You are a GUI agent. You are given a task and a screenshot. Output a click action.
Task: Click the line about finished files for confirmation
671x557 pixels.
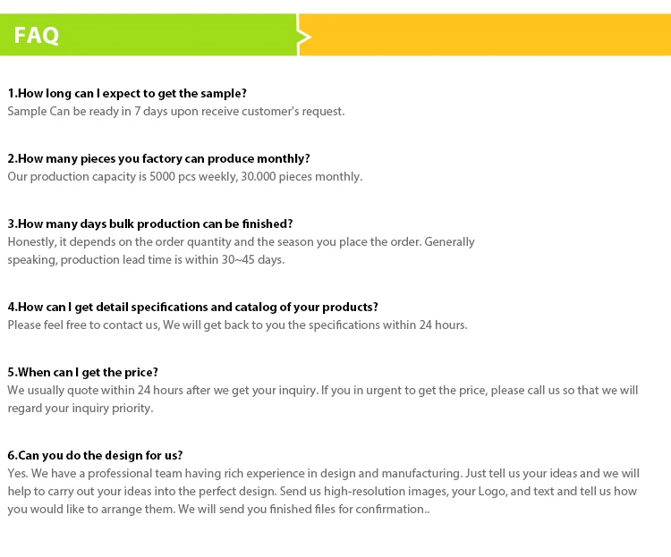click(218, 509)
